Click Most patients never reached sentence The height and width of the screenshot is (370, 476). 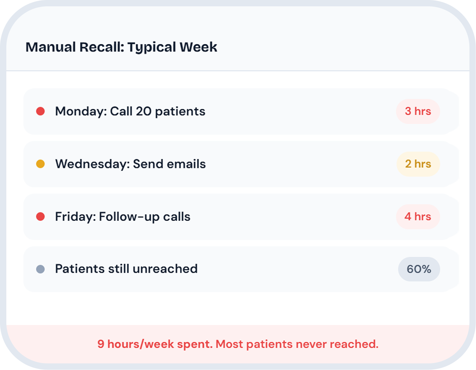pos(297,344)
